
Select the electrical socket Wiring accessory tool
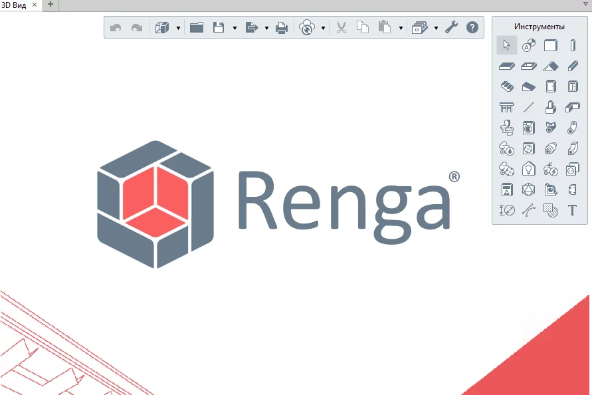point(573,169)
